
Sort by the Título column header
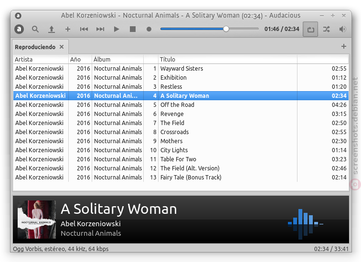228,59
